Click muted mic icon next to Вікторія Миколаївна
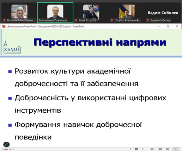 pyautogui.click(x=4, y=20)
